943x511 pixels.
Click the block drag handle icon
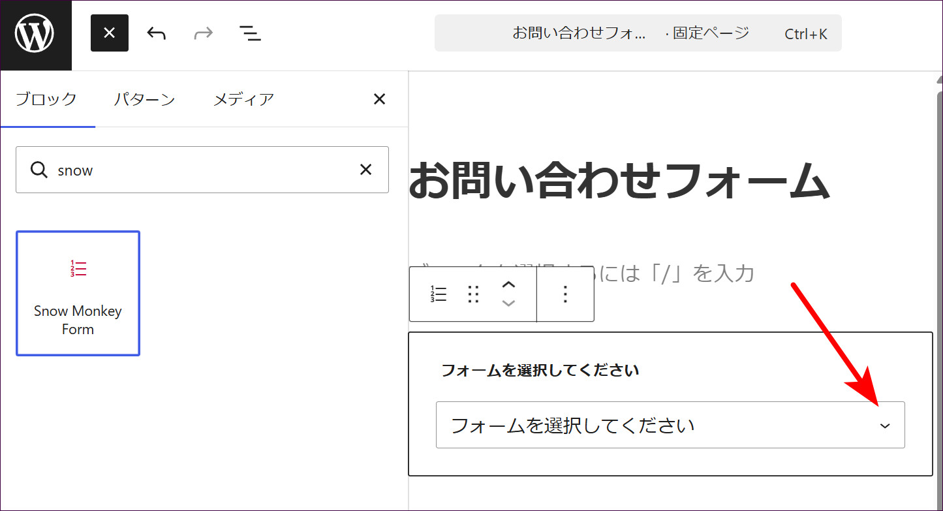click(474, 294)
